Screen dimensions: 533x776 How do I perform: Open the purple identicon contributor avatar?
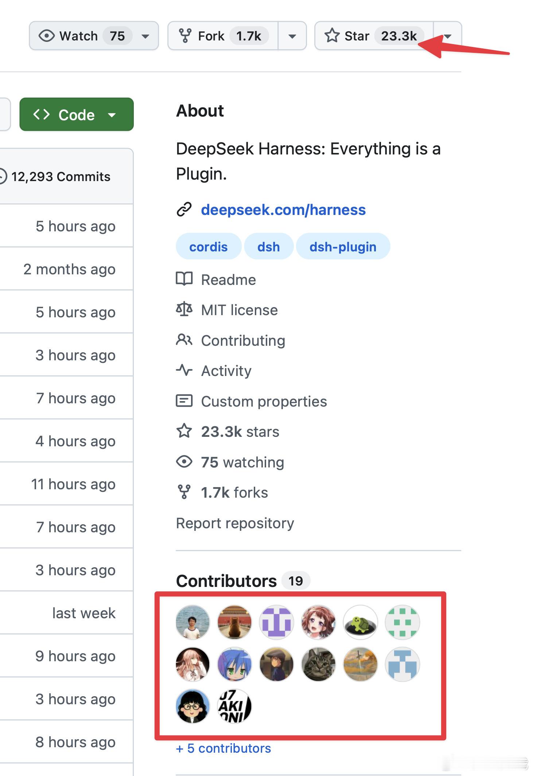click(277, 622)
